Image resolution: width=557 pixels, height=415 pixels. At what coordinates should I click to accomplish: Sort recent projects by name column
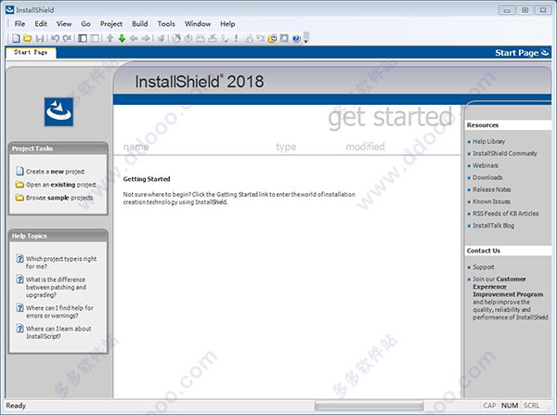(136, 147)
